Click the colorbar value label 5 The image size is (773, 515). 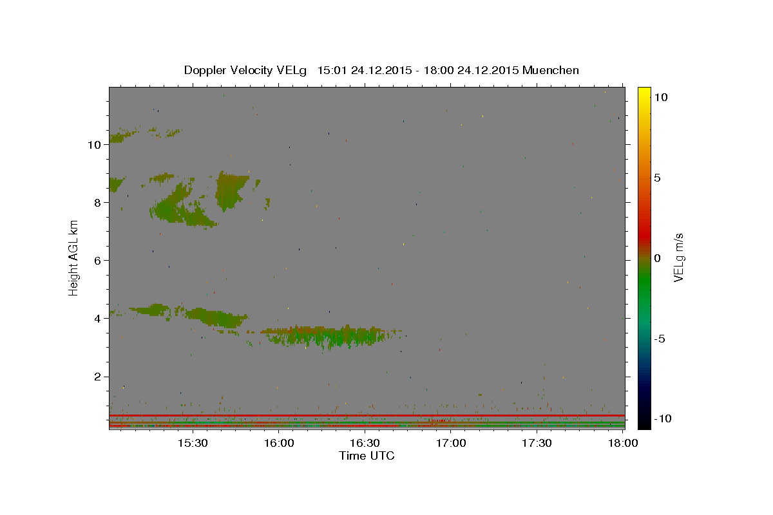pos(657,178)
